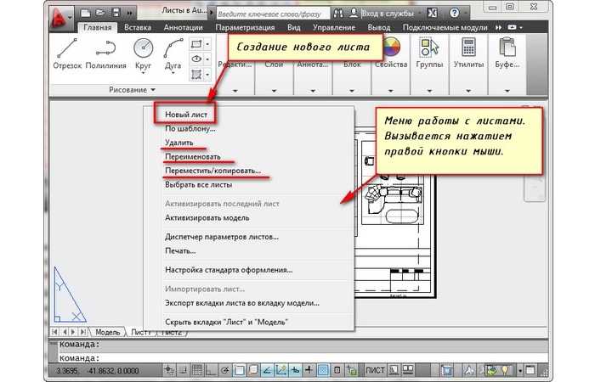Toggle ПЛИСТ paper space button
This screenshot has height=382, width=595.
(374, 371)
